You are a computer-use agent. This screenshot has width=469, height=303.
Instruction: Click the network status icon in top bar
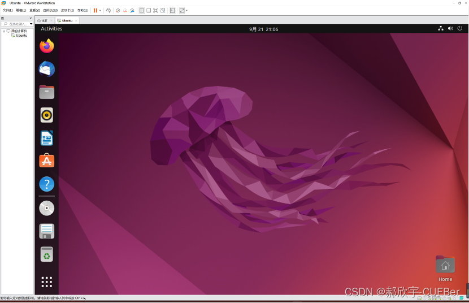click(x=441, y=28)
